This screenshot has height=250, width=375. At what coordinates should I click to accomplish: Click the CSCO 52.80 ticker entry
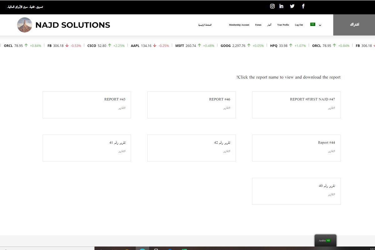click(x=106, y=46)
